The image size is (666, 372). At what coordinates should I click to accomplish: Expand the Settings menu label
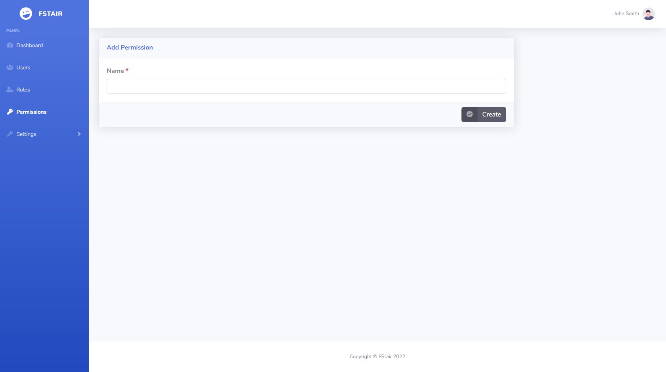click(26, 134)
